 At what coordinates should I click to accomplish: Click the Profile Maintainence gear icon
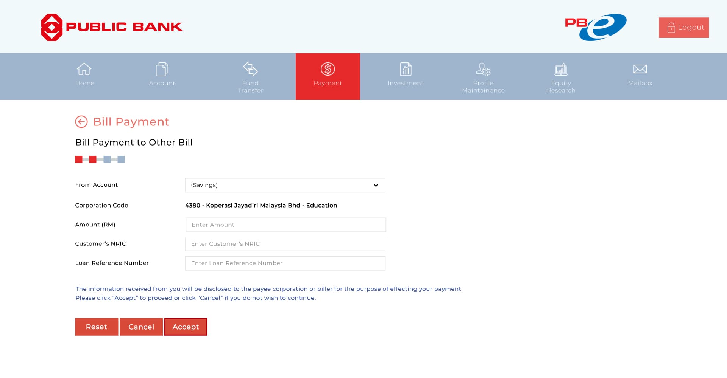click(x=483, y=69)
